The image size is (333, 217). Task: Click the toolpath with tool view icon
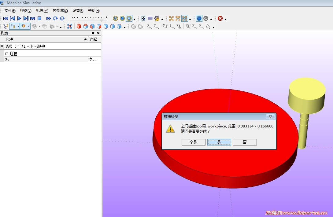6,26
